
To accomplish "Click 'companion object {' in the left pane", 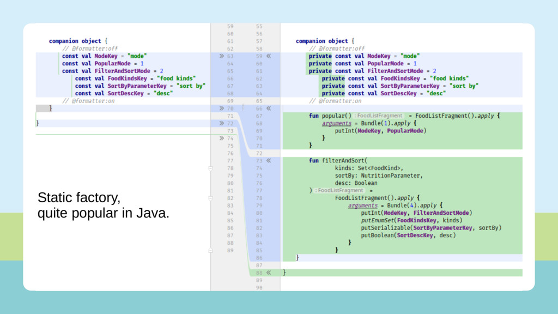I will [78, 41].
